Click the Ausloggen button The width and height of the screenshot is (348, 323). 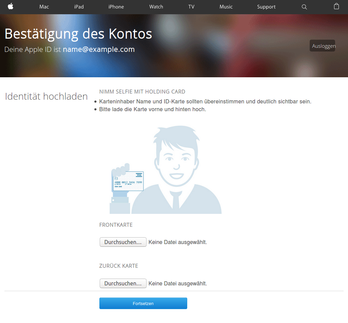pyautogui.click(x=323, y=46)
